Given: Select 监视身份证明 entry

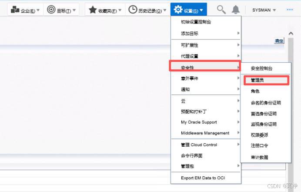Looking at the screenshot, I should [266, 124].
